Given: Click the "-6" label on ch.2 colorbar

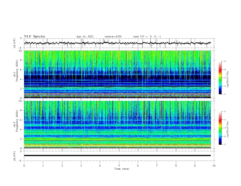Looking at the screenshot, I should click(x=224, y=136).
